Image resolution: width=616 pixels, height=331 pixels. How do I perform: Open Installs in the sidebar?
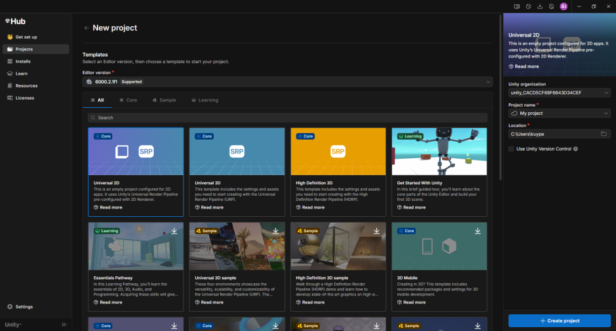36,61
